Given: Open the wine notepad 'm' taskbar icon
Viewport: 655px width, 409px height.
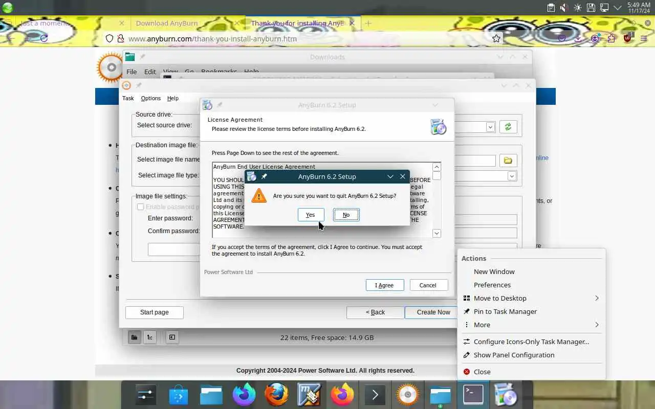Looking at the screenshot, I should click(310, 395).
